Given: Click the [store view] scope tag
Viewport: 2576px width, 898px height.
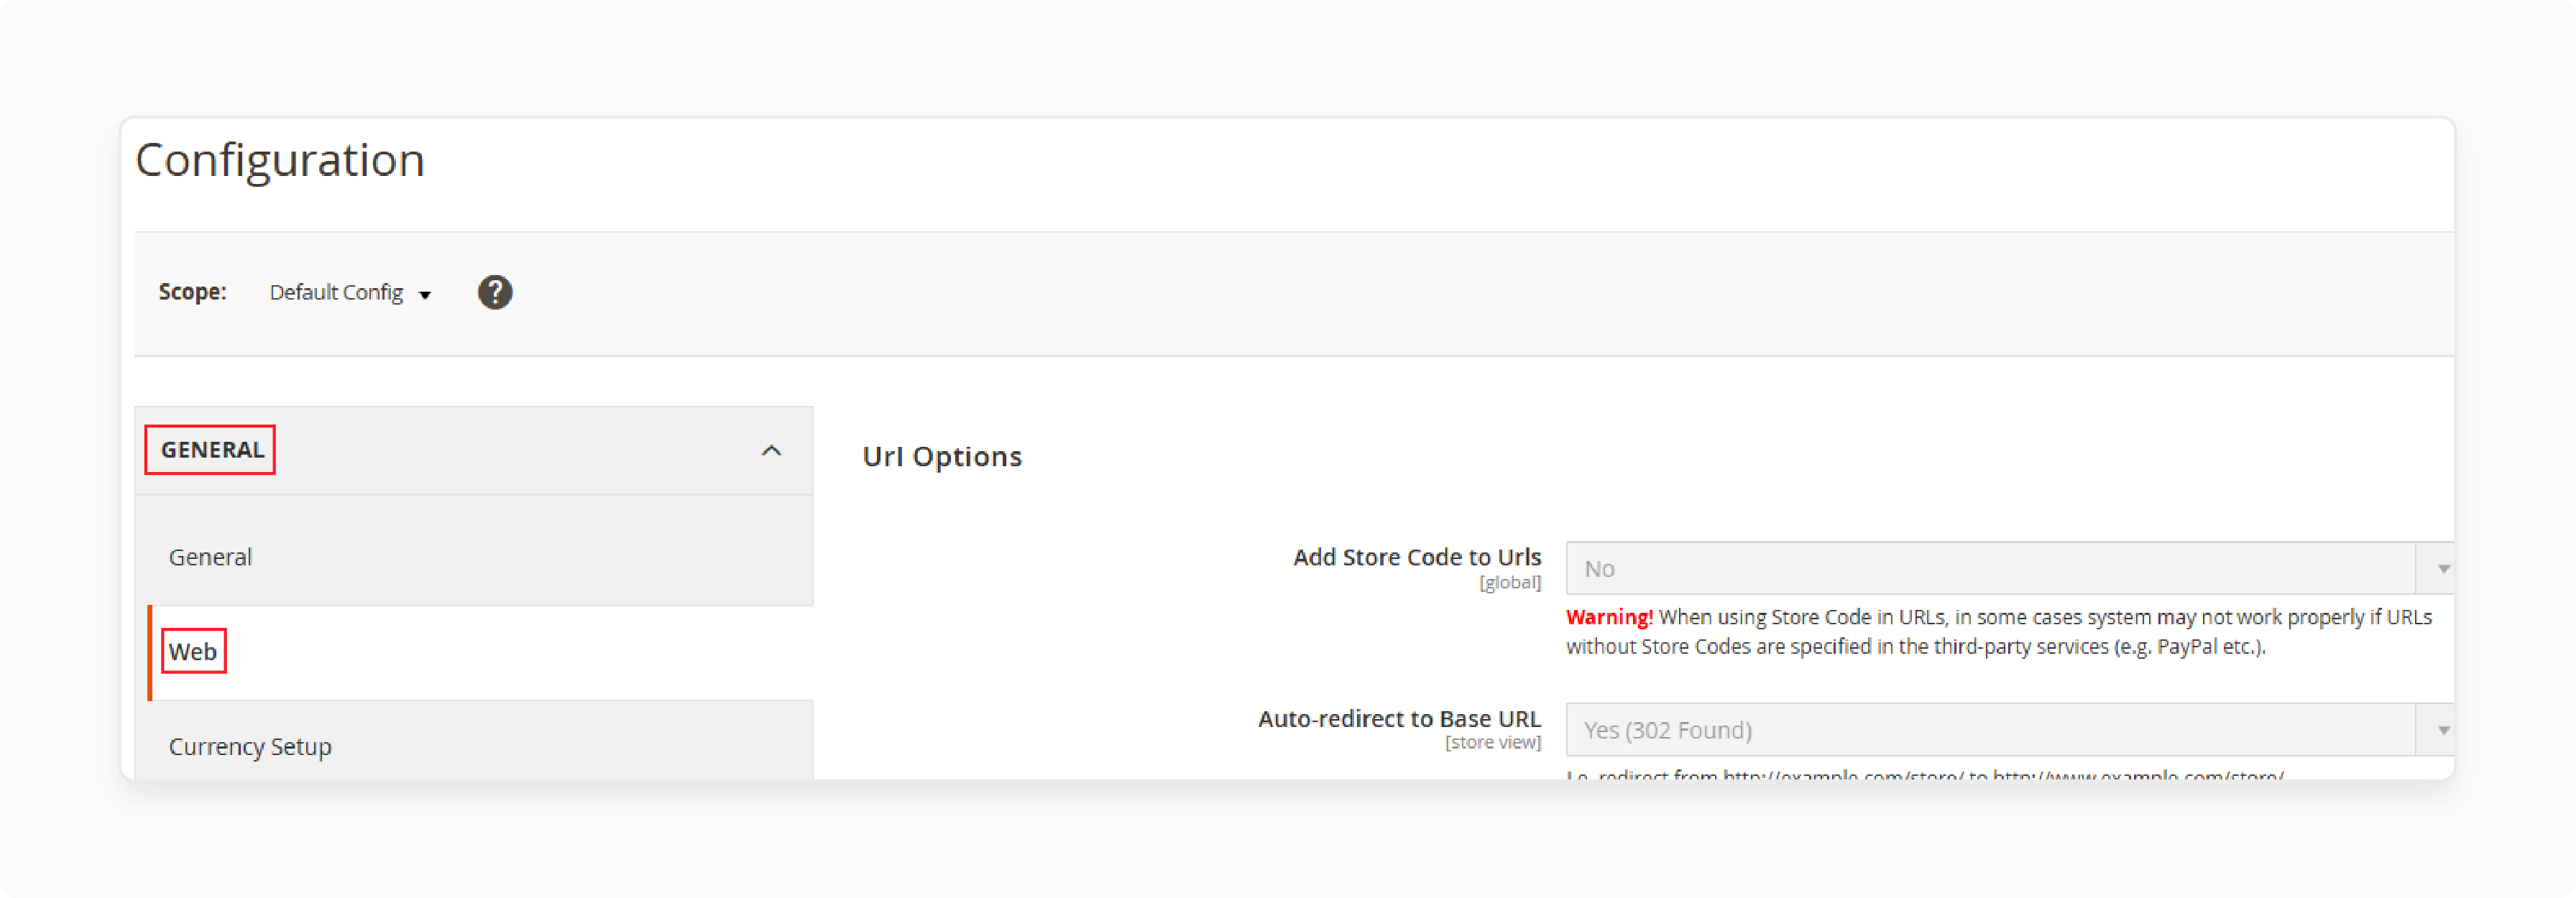Looking at the screenshot, I should pyautogui.click(x=1492, y=742).
